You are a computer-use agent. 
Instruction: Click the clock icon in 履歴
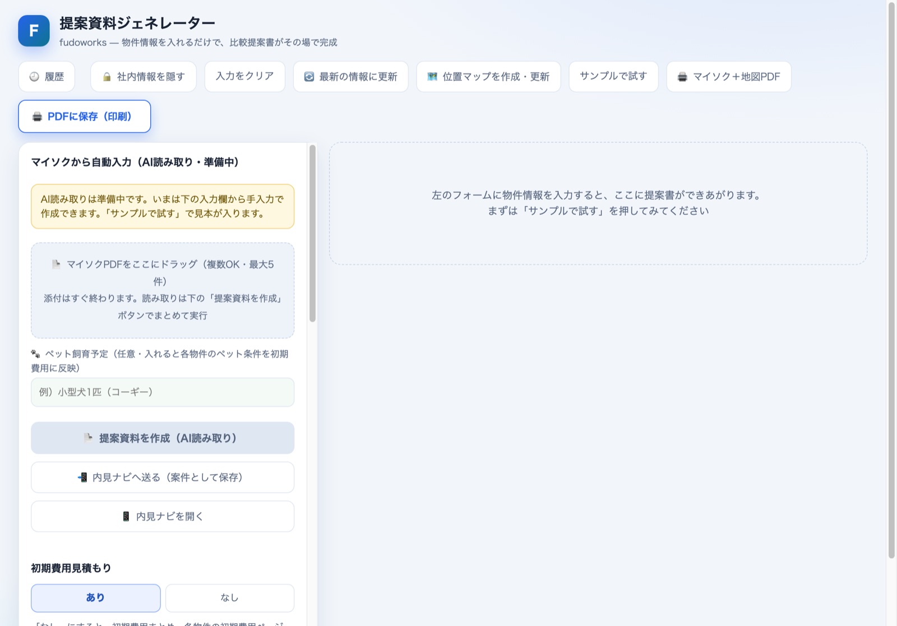(x=34, y=77)
